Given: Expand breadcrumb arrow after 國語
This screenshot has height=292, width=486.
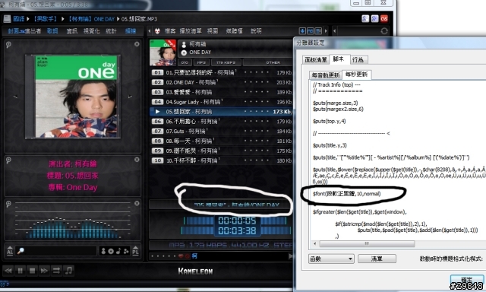Looking at the screenshot, I should pos(28,19).
